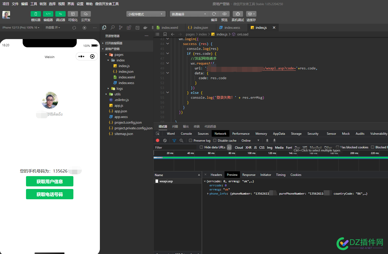Toggle the network filter funnel icon
388x254 pixels.
click(174, 140)
